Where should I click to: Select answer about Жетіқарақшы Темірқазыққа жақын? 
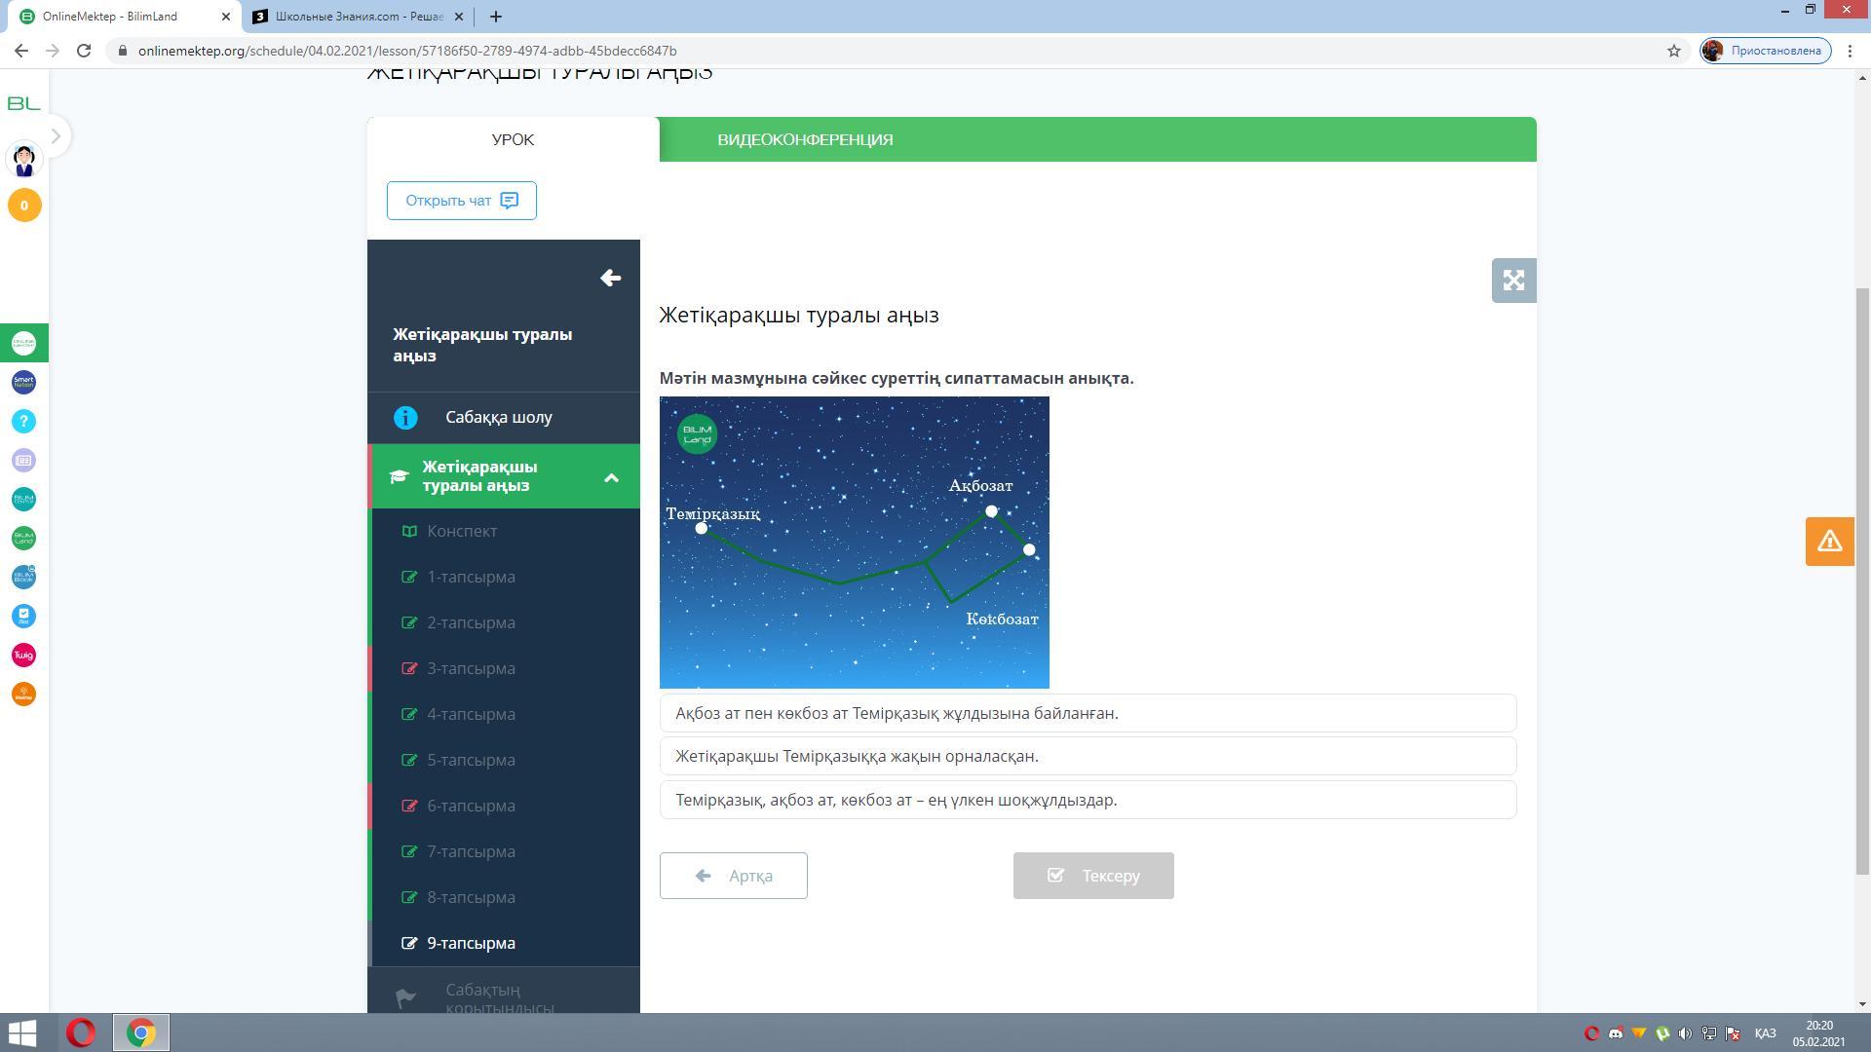click(1088, 756)
